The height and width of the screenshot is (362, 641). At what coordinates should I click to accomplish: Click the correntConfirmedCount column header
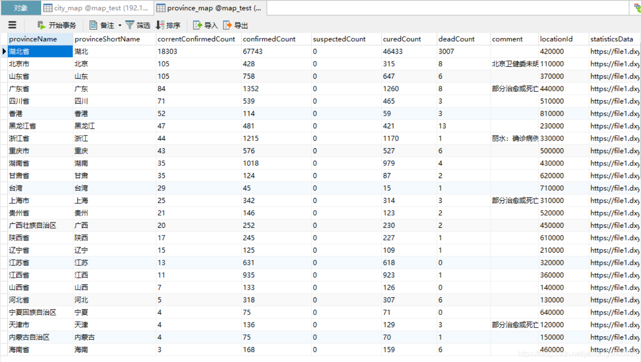(x=198, y=39)
